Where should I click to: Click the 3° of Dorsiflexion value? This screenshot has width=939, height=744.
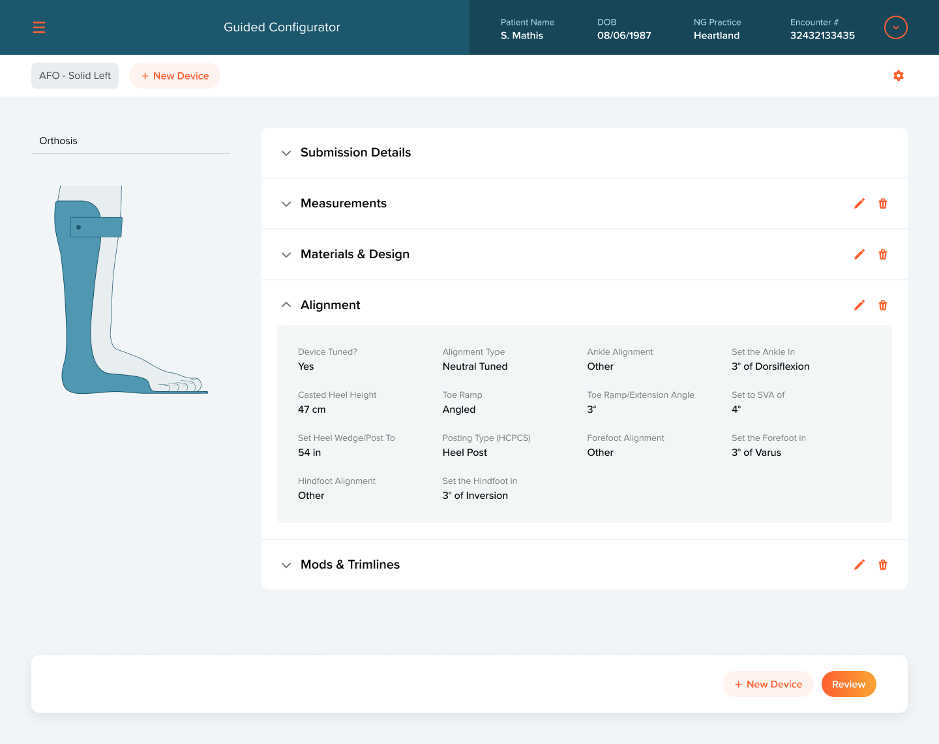771,366
